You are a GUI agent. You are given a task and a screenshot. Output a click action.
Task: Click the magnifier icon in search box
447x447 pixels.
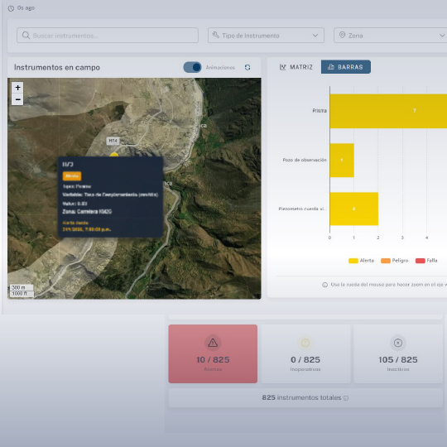26,36
